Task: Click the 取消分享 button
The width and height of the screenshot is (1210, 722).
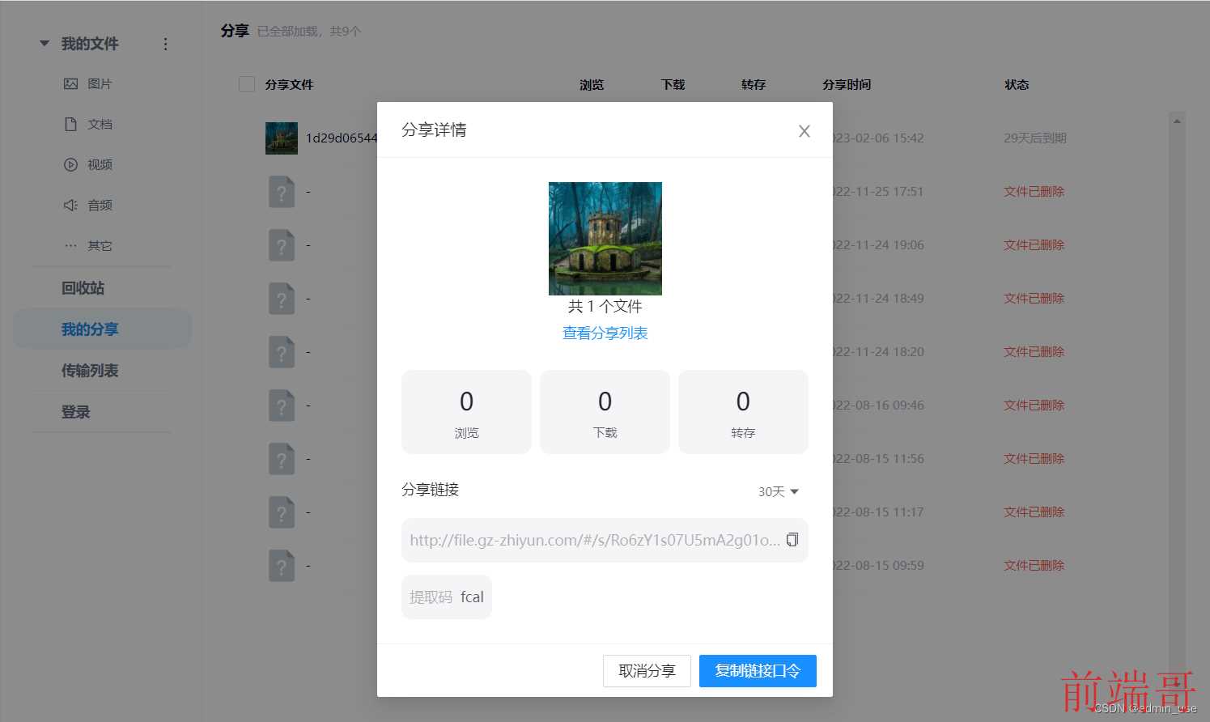Action: (x=647, y=671)
